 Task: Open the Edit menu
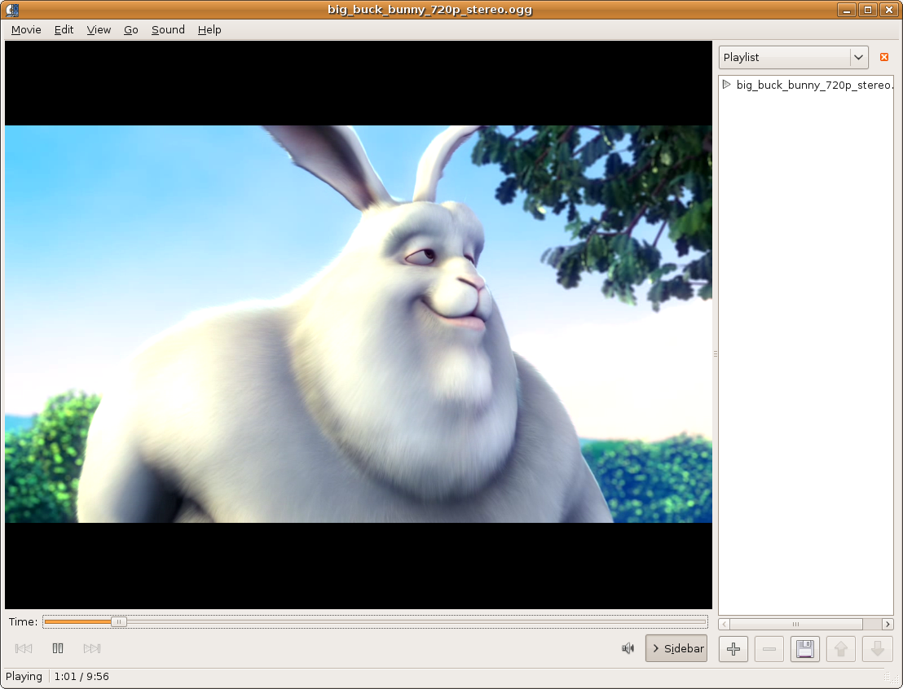[64, 30]
